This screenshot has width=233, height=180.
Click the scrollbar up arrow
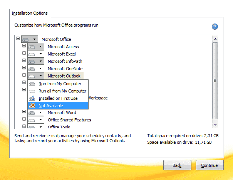pos(215,39)
